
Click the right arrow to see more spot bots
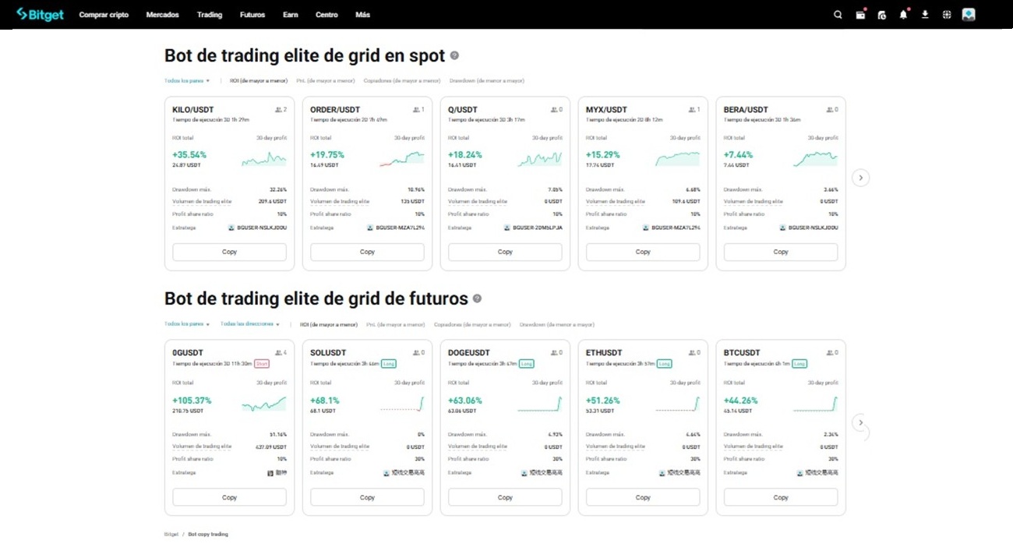pos(861,178)
